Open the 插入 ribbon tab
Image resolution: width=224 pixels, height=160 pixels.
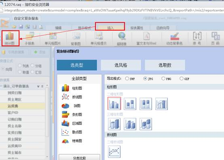point(110,26)
